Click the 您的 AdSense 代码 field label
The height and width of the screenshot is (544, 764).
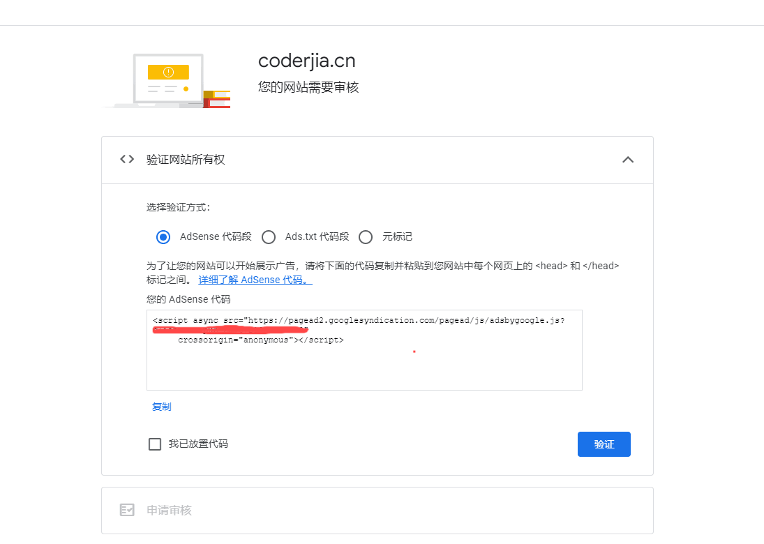[x=188, y=299]
